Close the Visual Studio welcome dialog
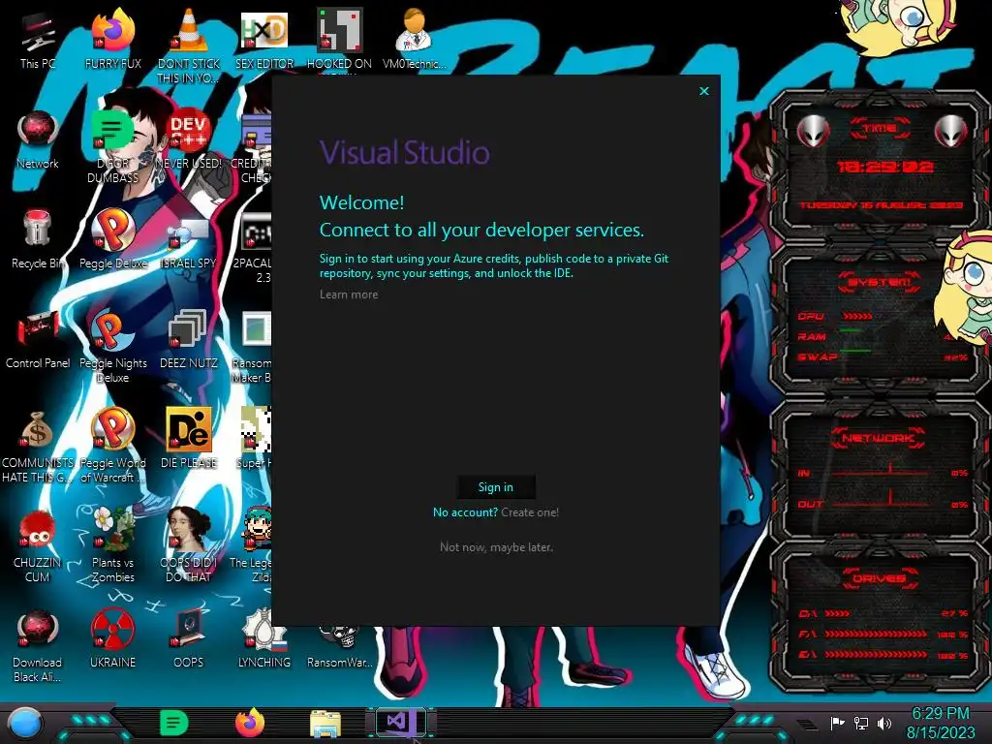The width and height of the screenshot is (992, 744). (704, 91)
